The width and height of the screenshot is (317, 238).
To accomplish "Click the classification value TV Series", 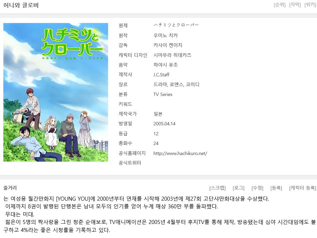I will pos(163,94).
